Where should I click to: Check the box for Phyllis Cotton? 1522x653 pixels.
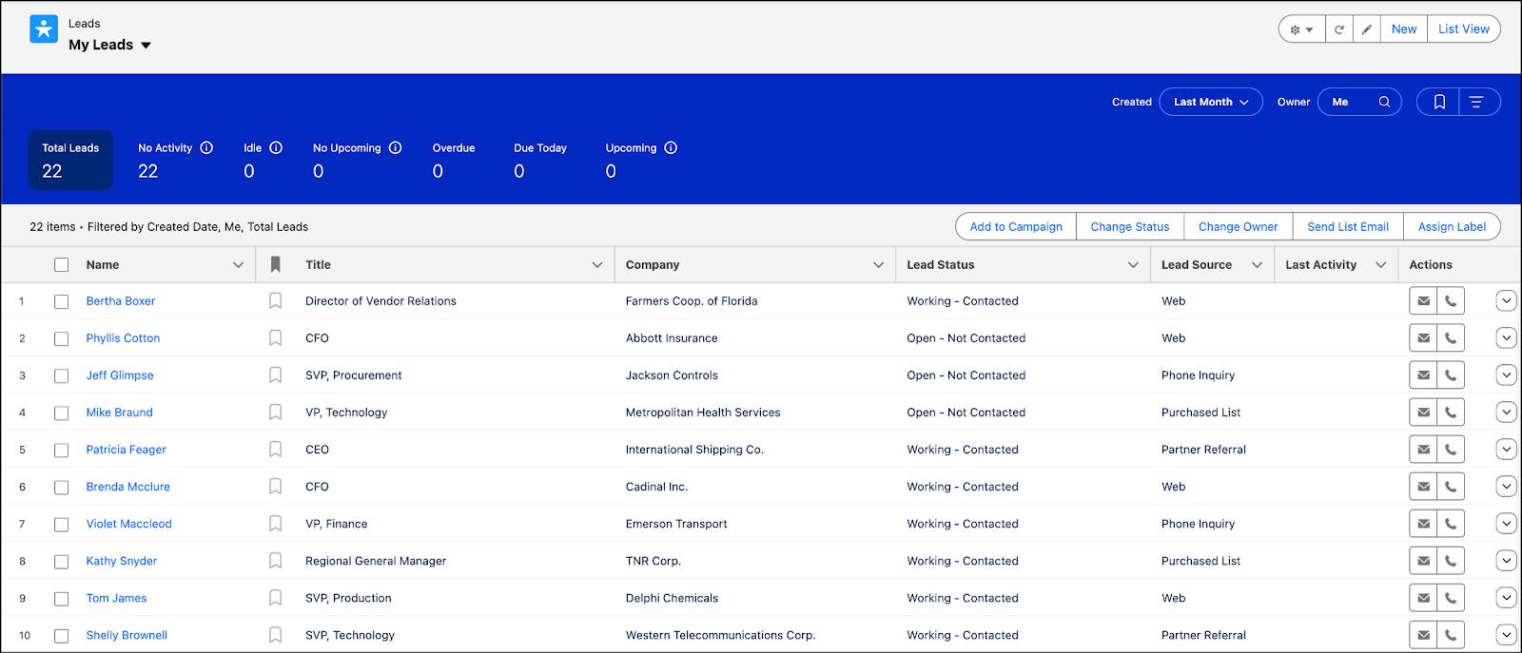(62, 338)
